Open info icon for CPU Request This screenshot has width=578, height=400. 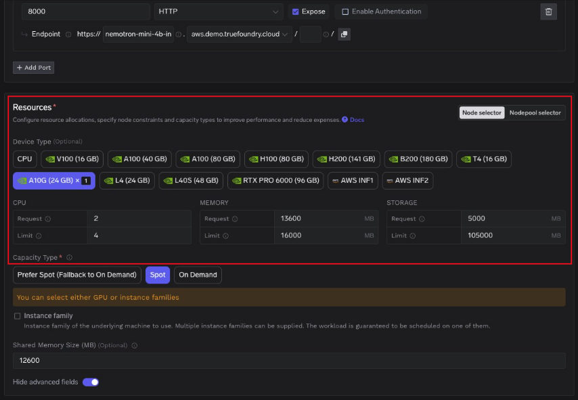(48, 219)
